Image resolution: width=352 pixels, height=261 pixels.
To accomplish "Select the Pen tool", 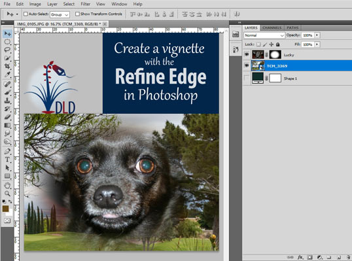I will 7,151.
